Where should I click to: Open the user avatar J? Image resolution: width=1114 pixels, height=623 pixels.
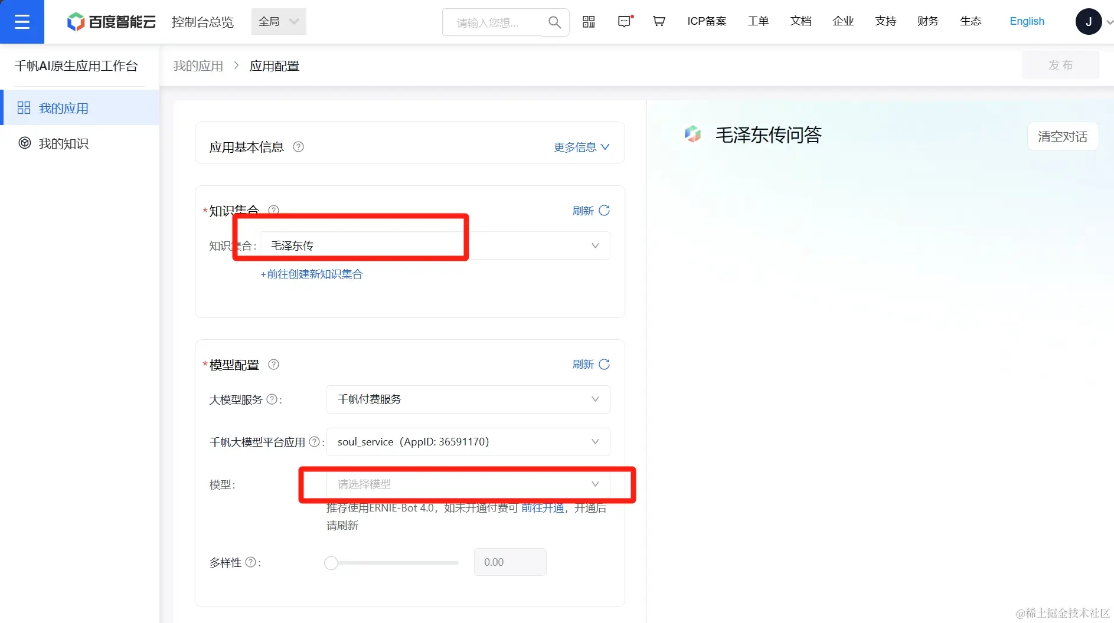point(1088,22)
